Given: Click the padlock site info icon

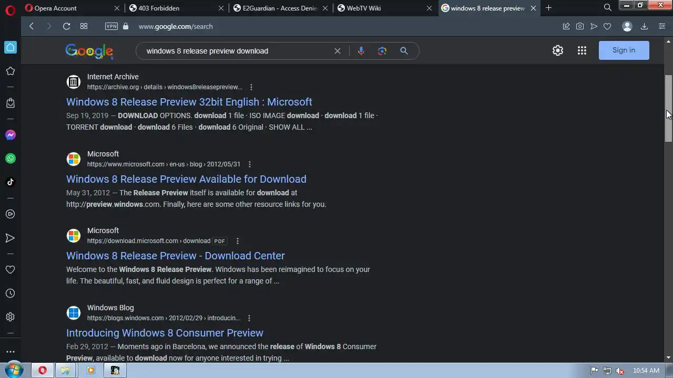Looking at the screenshot, I should 125,26.
